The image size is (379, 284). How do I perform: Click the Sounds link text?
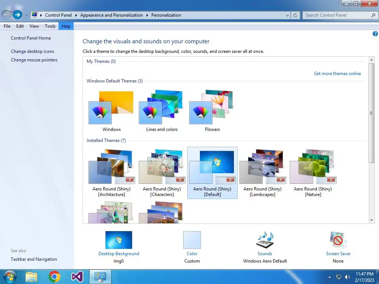point(265,254)
